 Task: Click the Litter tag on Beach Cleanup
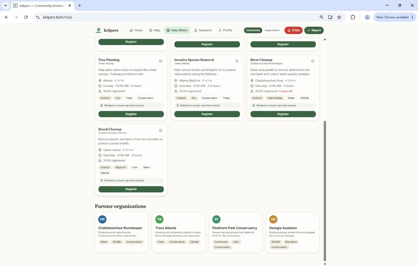tap(135, 167)
